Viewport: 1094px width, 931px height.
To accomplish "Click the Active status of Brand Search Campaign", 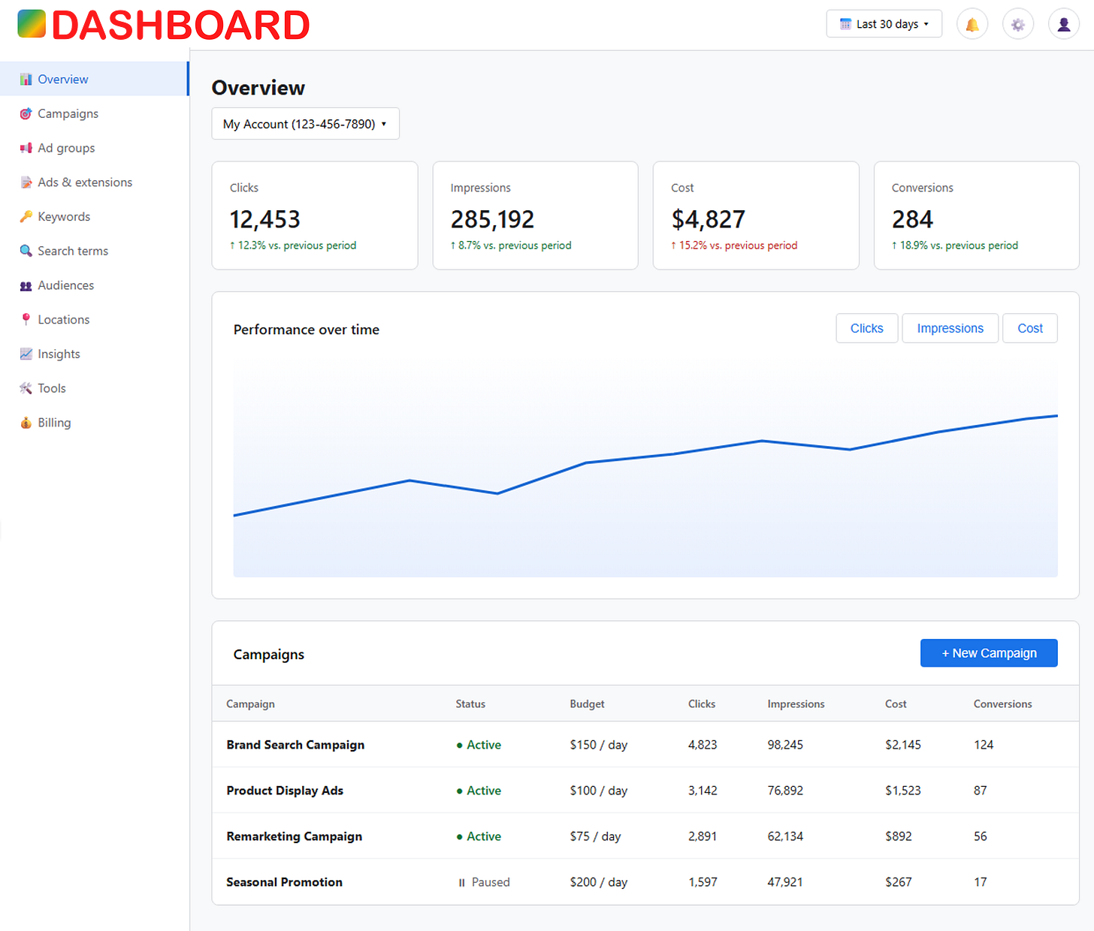I will (479, 745).
